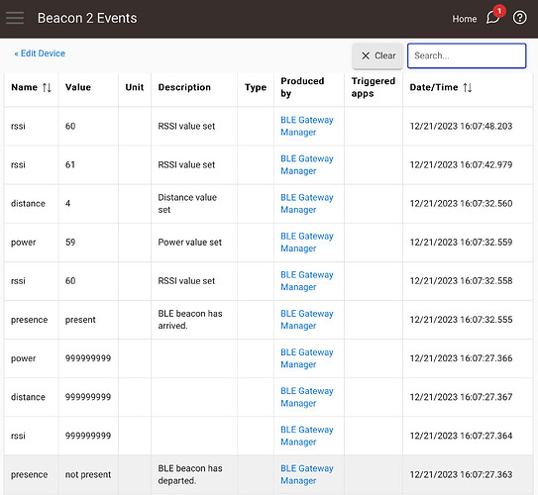Go to Home in the header

465,19
